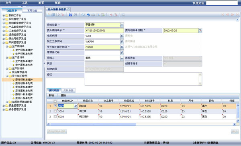Collapse 车间管理子系统 tree node
This screenshot has height=146, width=241.
[4, 43]
